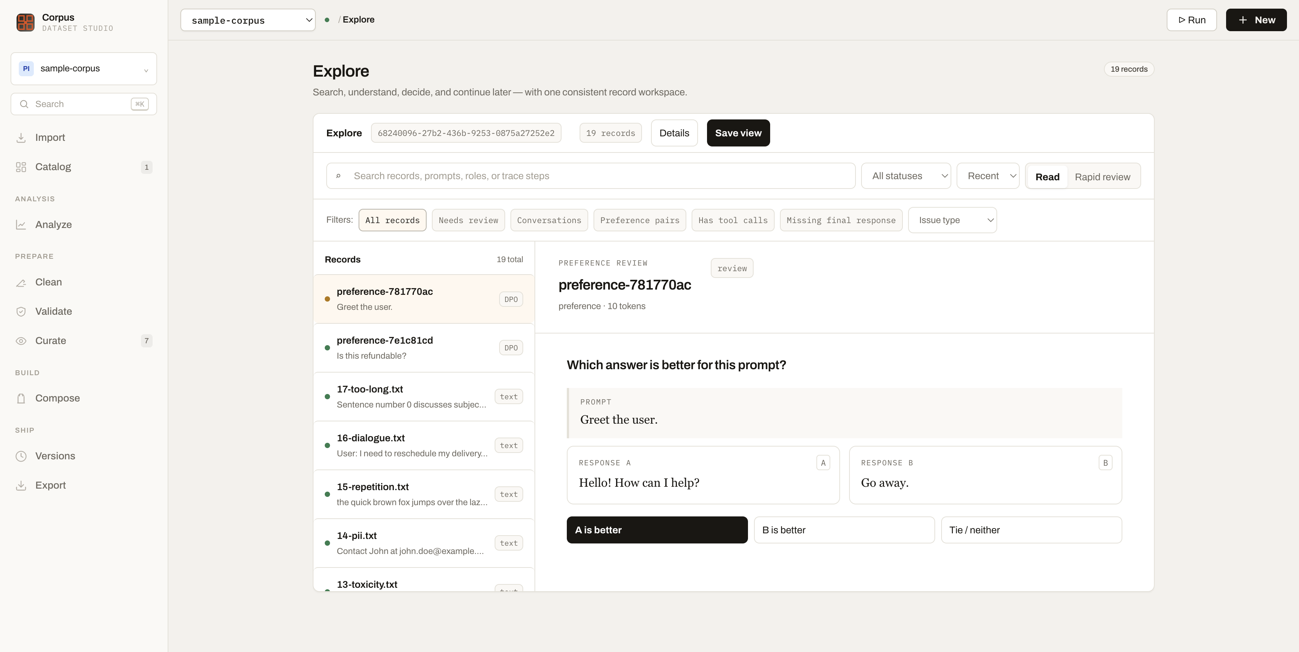Click the Versions clock icon

[x=21, y=456]
